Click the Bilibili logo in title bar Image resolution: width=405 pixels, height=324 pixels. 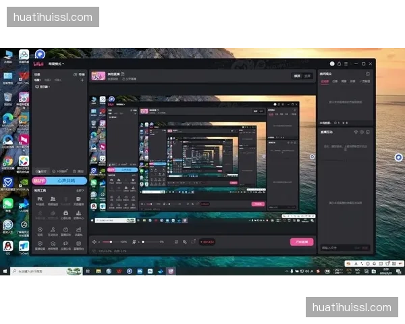click(x=38, y=63)
